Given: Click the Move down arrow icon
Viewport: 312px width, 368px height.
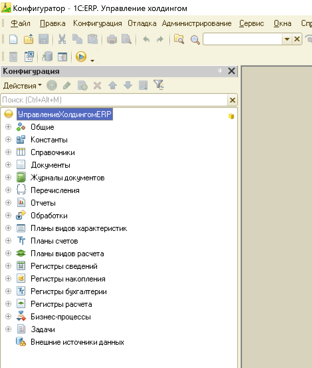Looking at the screenshot, I should tap(128, 85).
